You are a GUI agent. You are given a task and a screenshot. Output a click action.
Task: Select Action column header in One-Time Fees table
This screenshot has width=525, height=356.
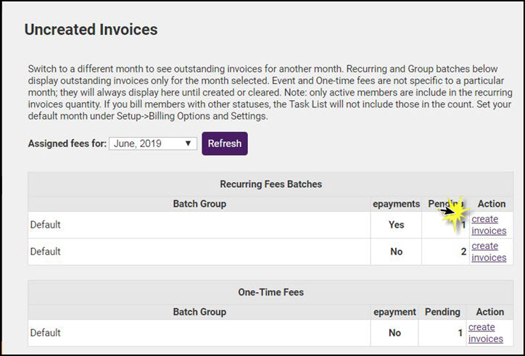click(x=489, y=312)
